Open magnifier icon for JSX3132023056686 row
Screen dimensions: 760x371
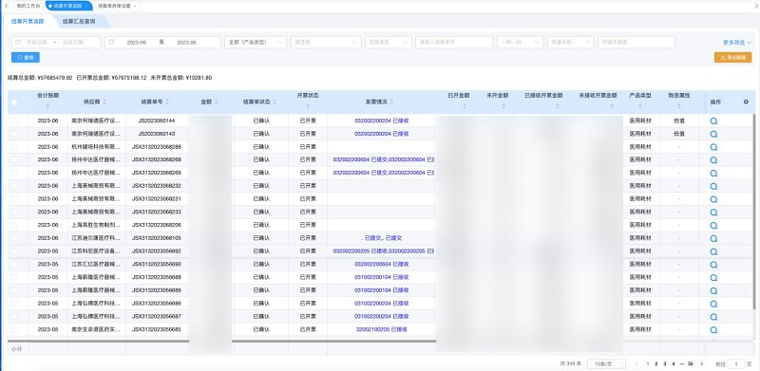click(x=713, y=305)
